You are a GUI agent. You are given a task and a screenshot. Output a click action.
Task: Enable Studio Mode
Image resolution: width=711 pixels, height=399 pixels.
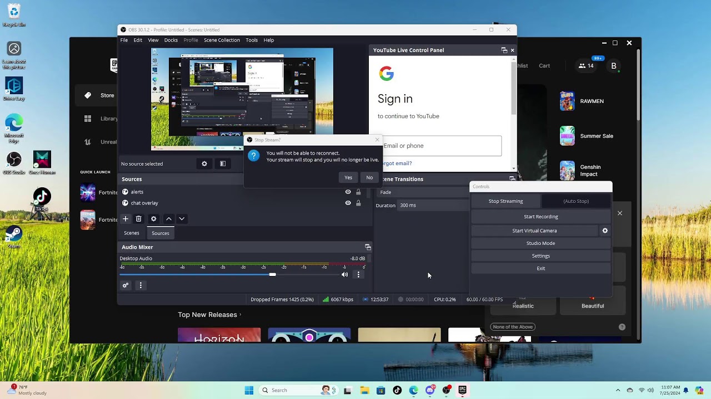click(x=541, y=243)
